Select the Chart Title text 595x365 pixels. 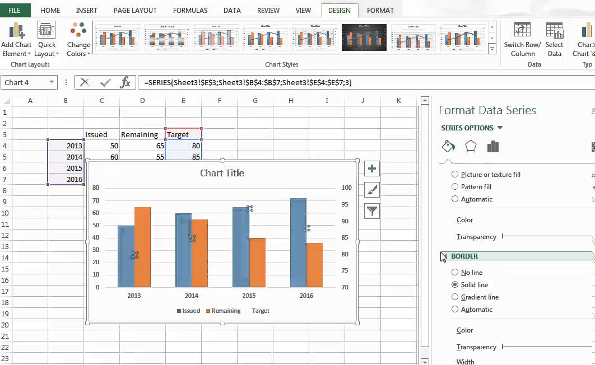tap(222, 173)
